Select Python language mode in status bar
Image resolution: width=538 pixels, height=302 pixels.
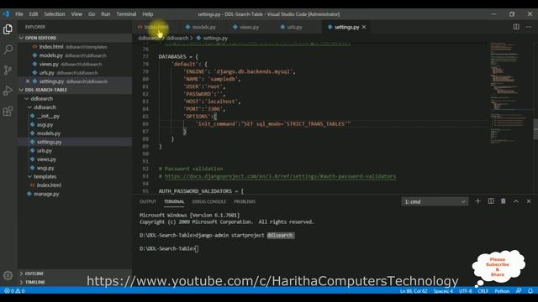coord(502,291)
